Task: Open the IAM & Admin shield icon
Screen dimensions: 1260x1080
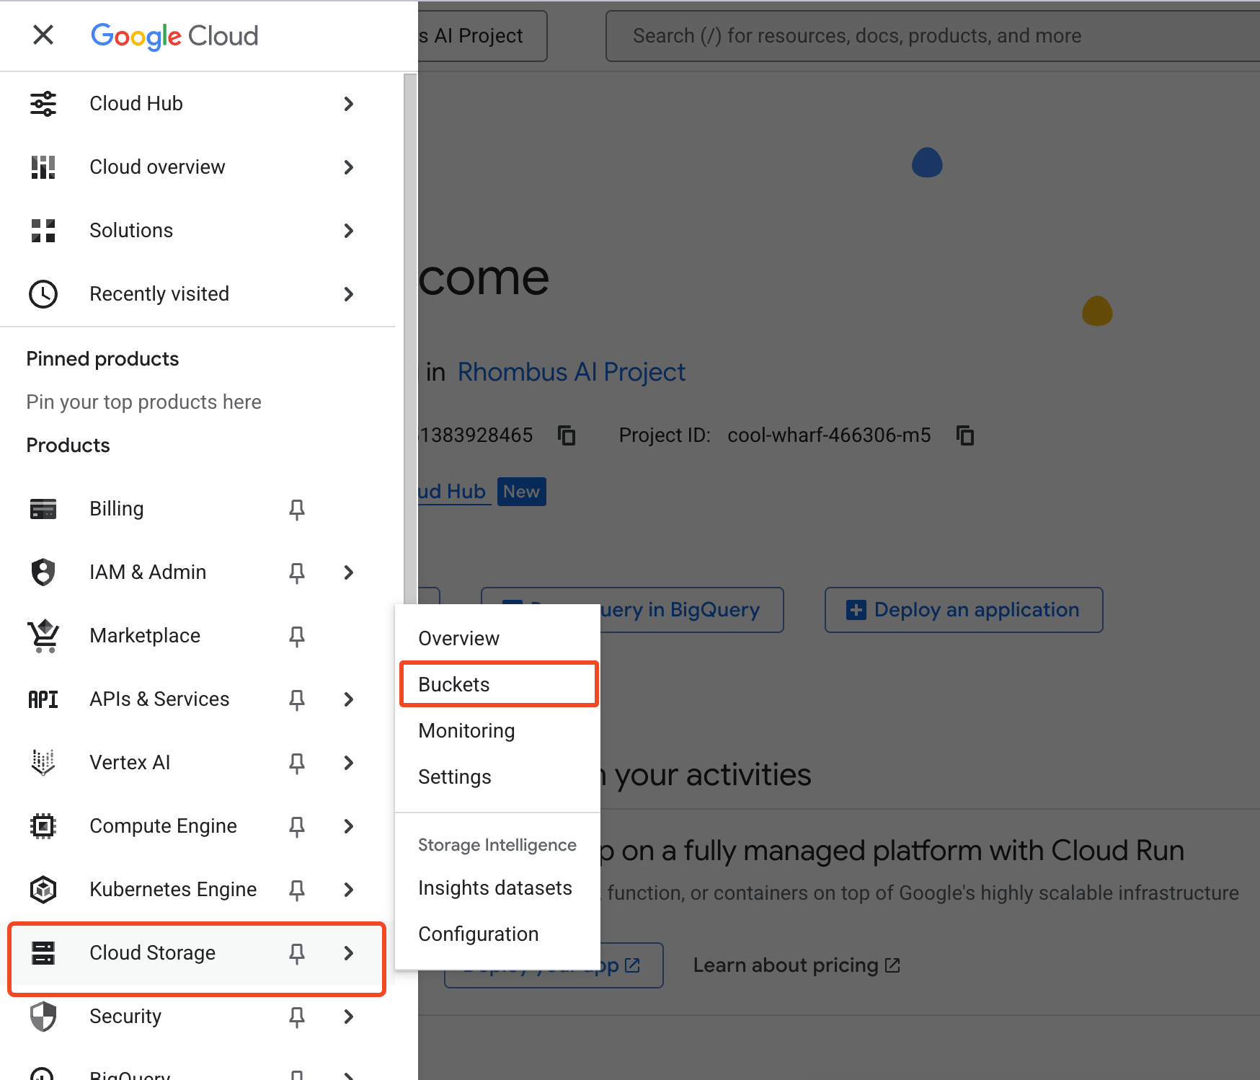Action: click(x=43, y=572)
